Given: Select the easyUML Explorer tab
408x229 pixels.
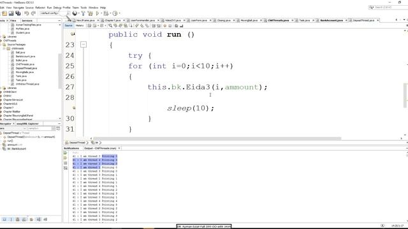Looking at the screenshot, I should pos(27,124).
